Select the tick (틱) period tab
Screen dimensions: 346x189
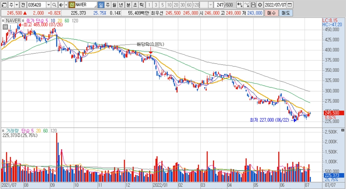[x=142, y=5]
